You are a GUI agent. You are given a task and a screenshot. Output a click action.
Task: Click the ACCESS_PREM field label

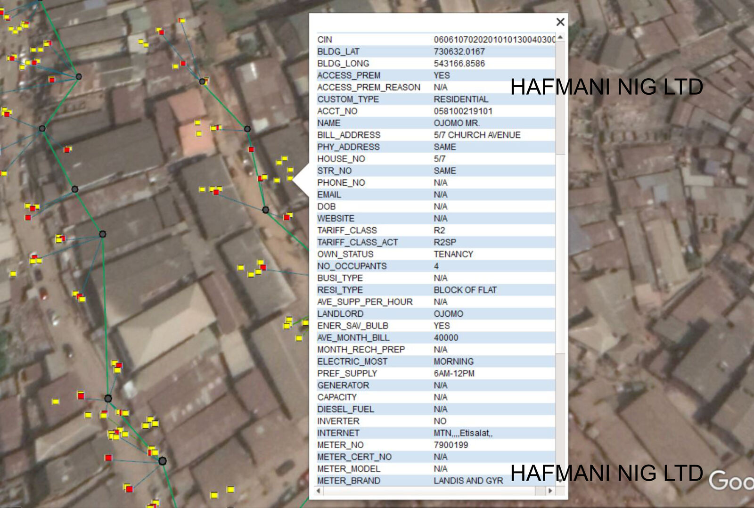(349, 75)
